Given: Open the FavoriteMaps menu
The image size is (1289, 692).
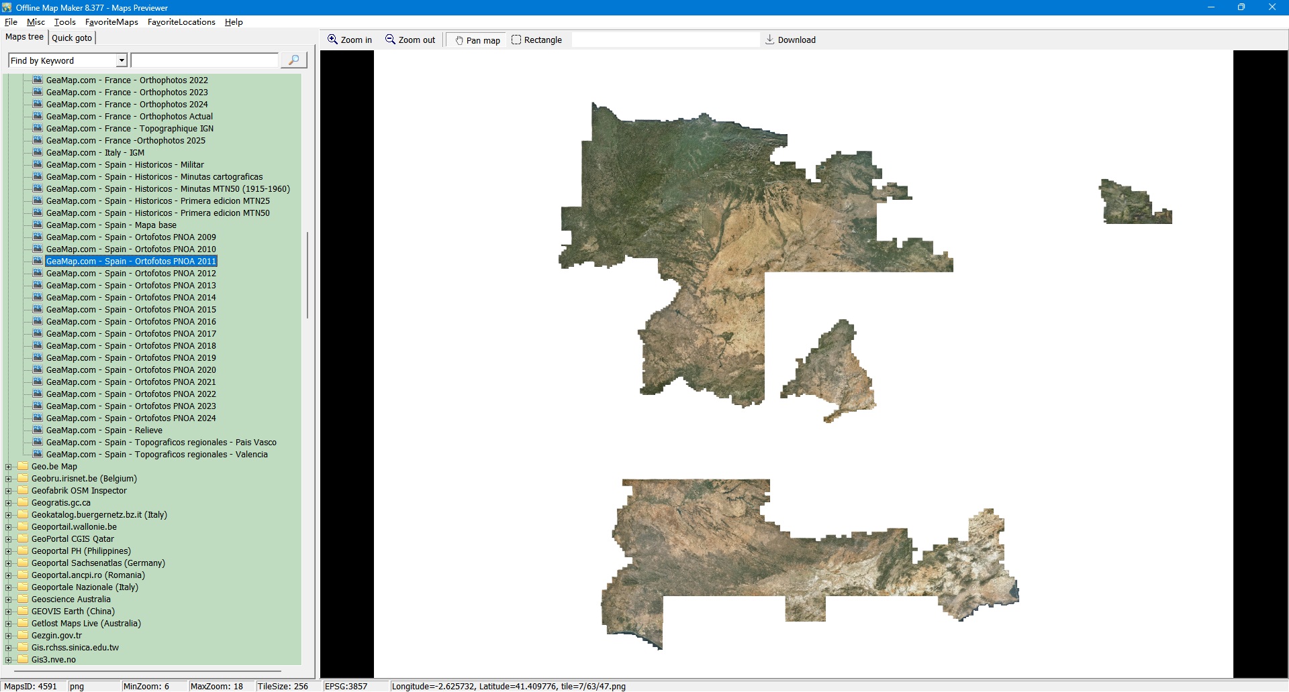Looking at the screenshot, I should click(x=111, y=22).
